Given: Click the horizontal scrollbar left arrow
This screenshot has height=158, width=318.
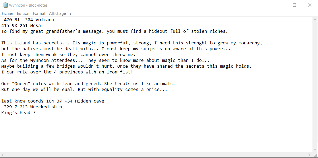Looking at the screenshot, I should click(x=3, y=155).
